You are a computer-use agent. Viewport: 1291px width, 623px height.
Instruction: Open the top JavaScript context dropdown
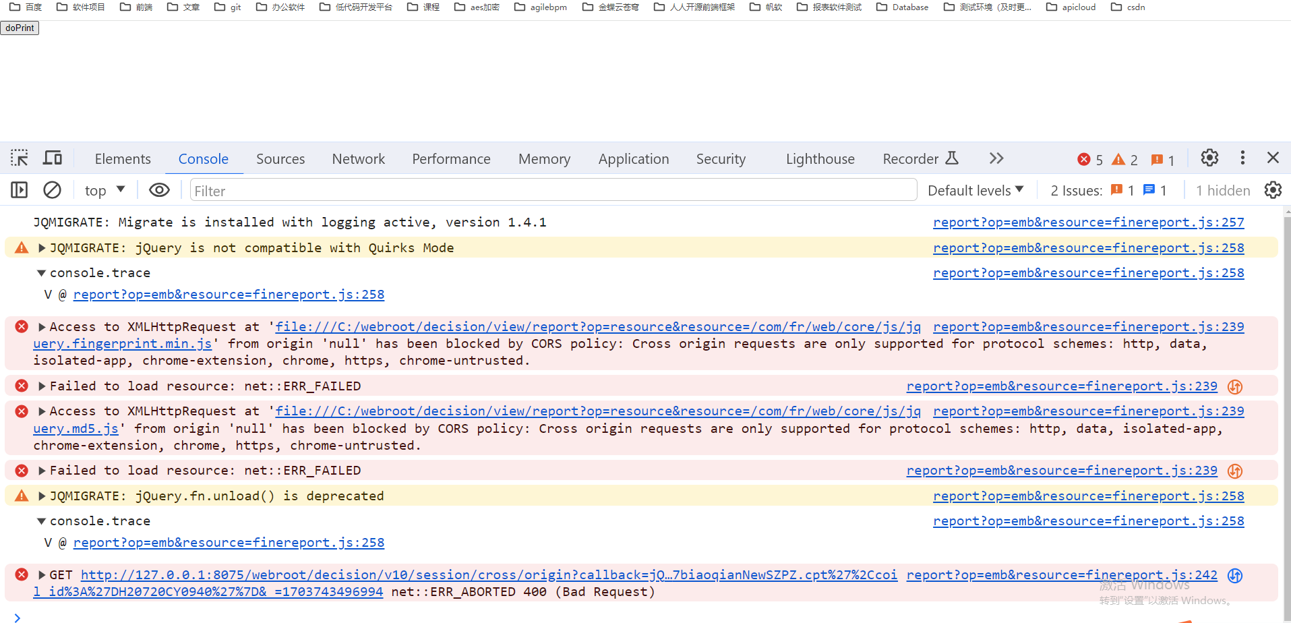(104, 190)
